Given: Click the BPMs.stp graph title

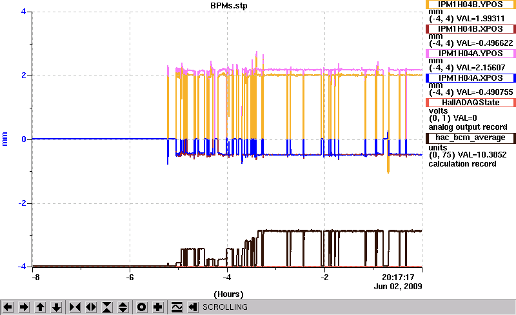Looking at the screenshot, I should coord(229,6).
